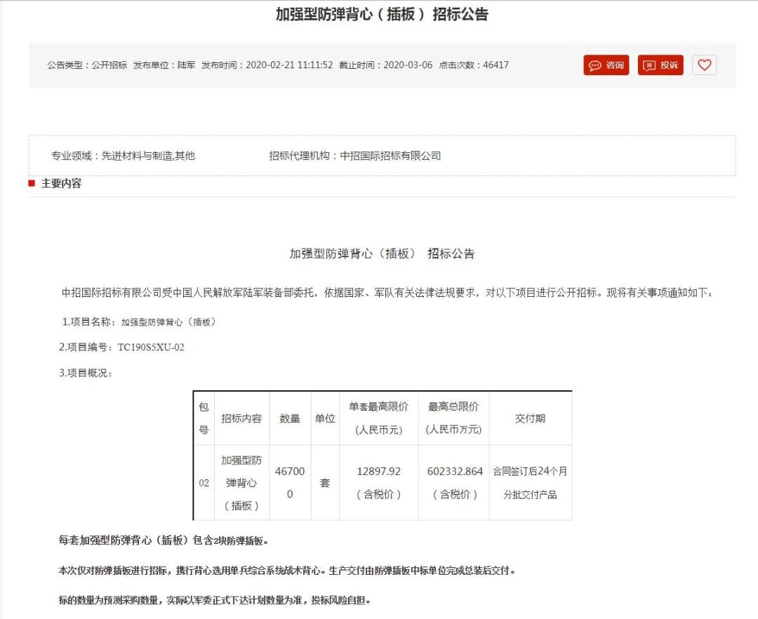Click the project number TC190S5XU-02 link
The image size is (758, 619).
point(154,347)
